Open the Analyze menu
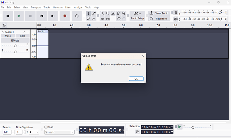This screenshot has width=231, height=138. (x=78, y=7)
